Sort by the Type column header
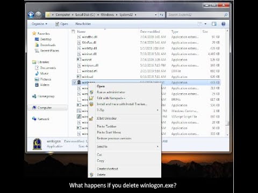The width and height of the screenshot is (258, 193). tap(175, 32)
